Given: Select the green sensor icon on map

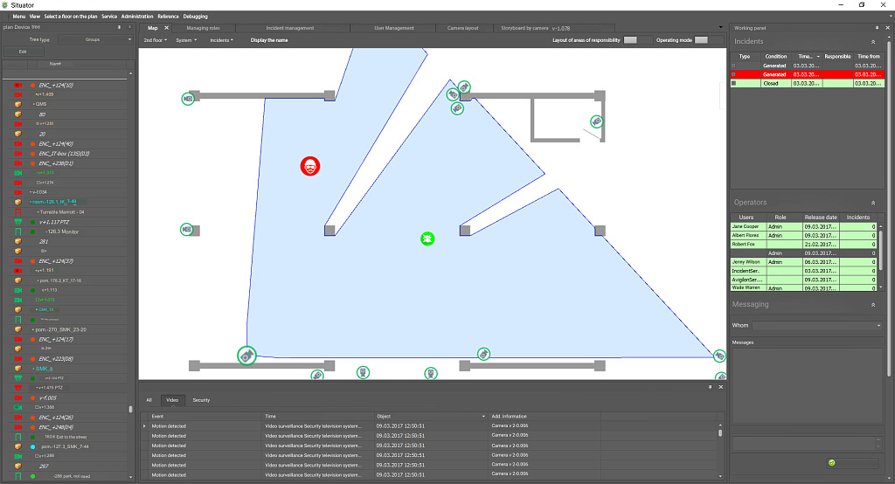Looking at the screenshot, I should pyautogui.click(x=427, y=239).
